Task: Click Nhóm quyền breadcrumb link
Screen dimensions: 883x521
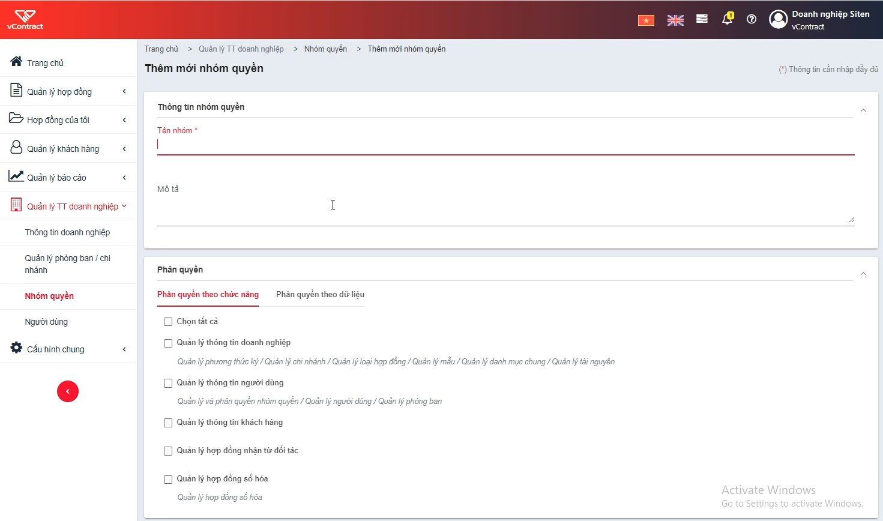Action: pos(325,49)
